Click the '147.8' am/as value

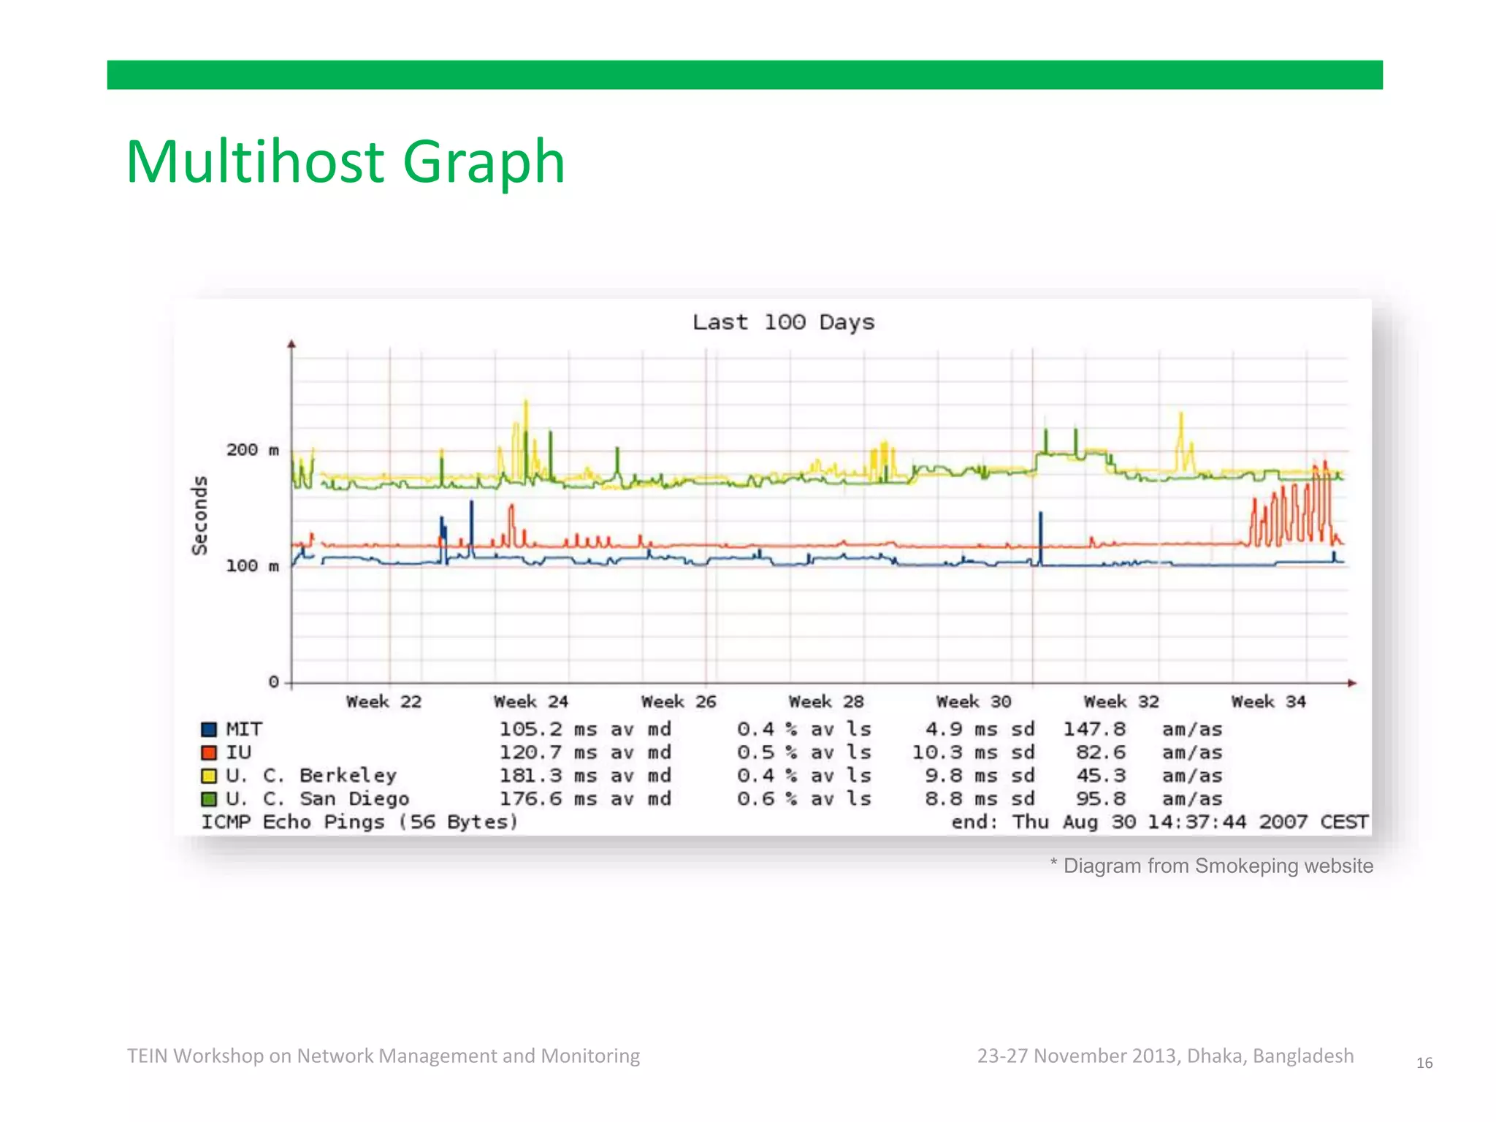[1094, 729]
